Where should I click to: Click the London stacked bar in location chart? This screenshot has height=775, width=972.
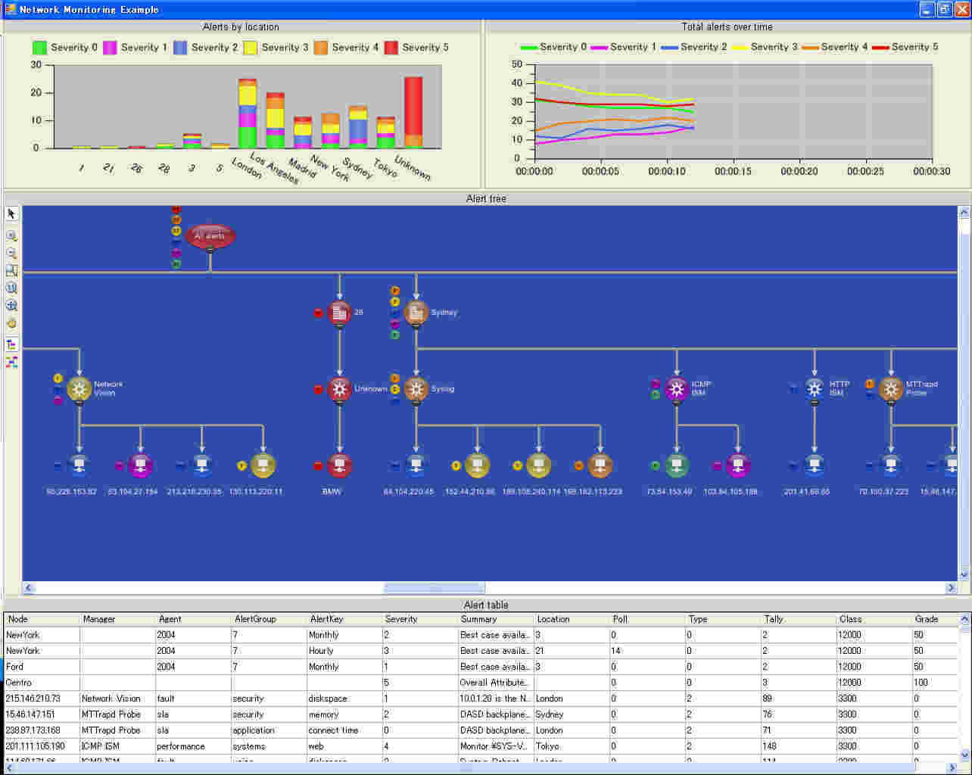coord(248,114)
